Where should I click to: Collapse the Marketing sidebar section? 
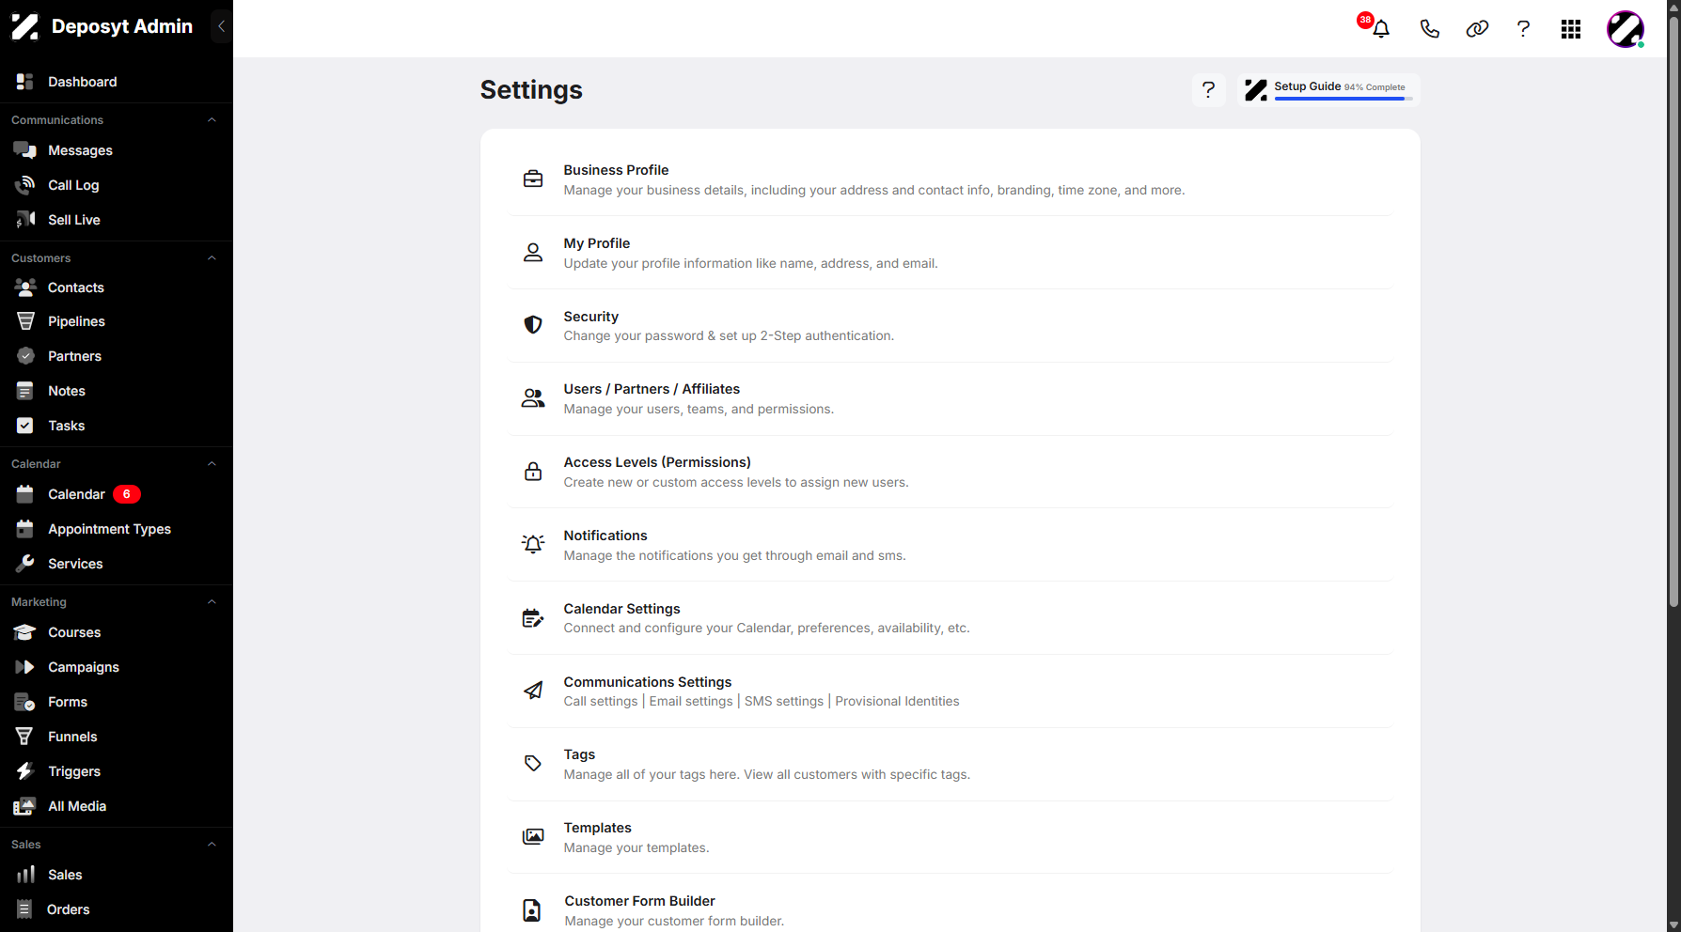click(212, 602)
